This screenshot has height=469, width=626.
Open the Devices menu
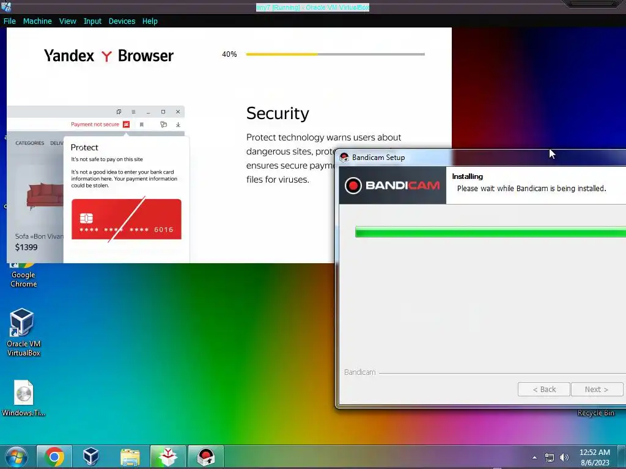(122, 21)
